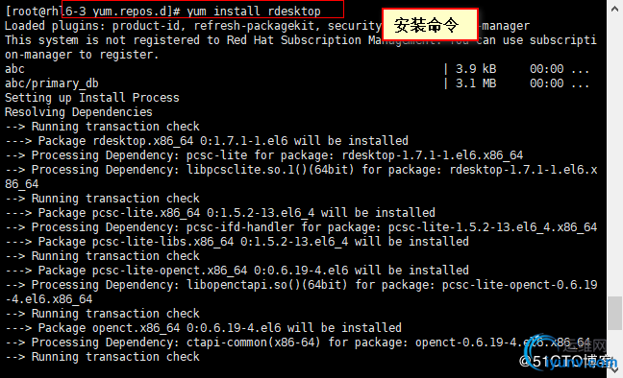Click the rdesktop.x86_64 package line

[207, 141]
